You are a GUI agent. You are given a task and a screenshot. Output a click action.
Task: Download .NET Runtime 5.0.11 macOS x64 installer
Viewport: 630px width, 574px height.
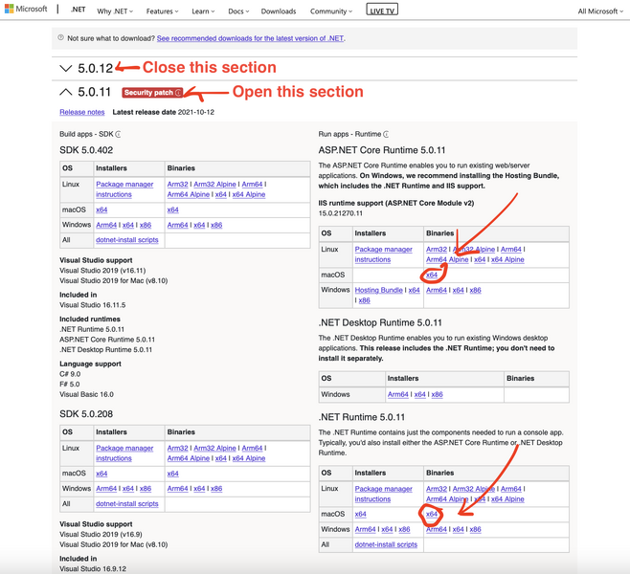(x=360, y=514)
